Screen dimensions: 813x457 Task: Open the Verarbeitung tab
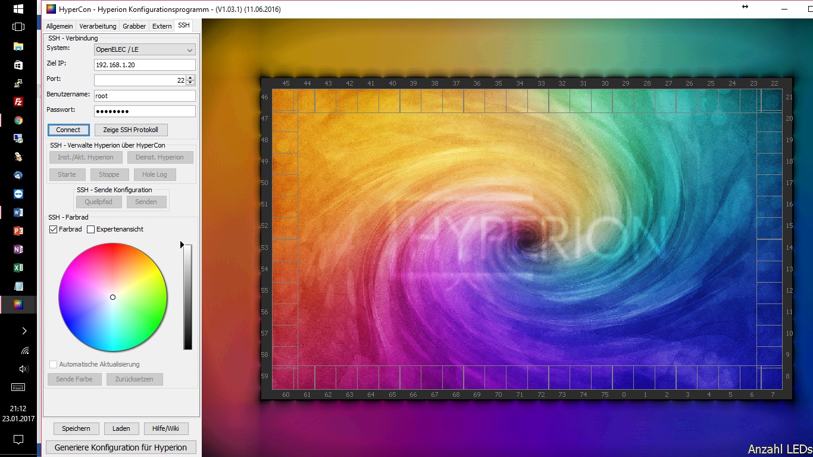[x=98, y=26]
